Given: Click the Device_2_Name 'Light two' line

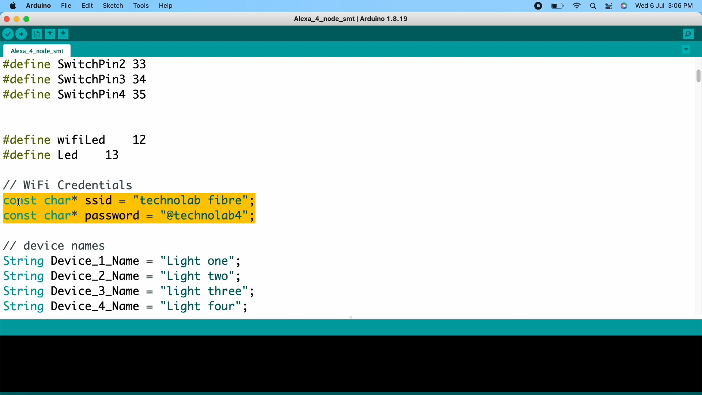Looking at the screenshot, I should [x=122, y=277].
